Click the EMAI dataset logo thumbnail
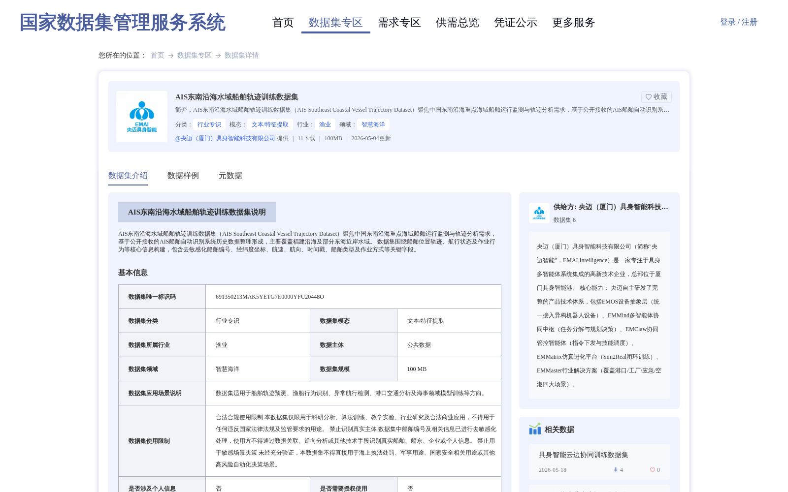This screenshot has width=788, height=492. pyautogui.click(x=142, y=117)
